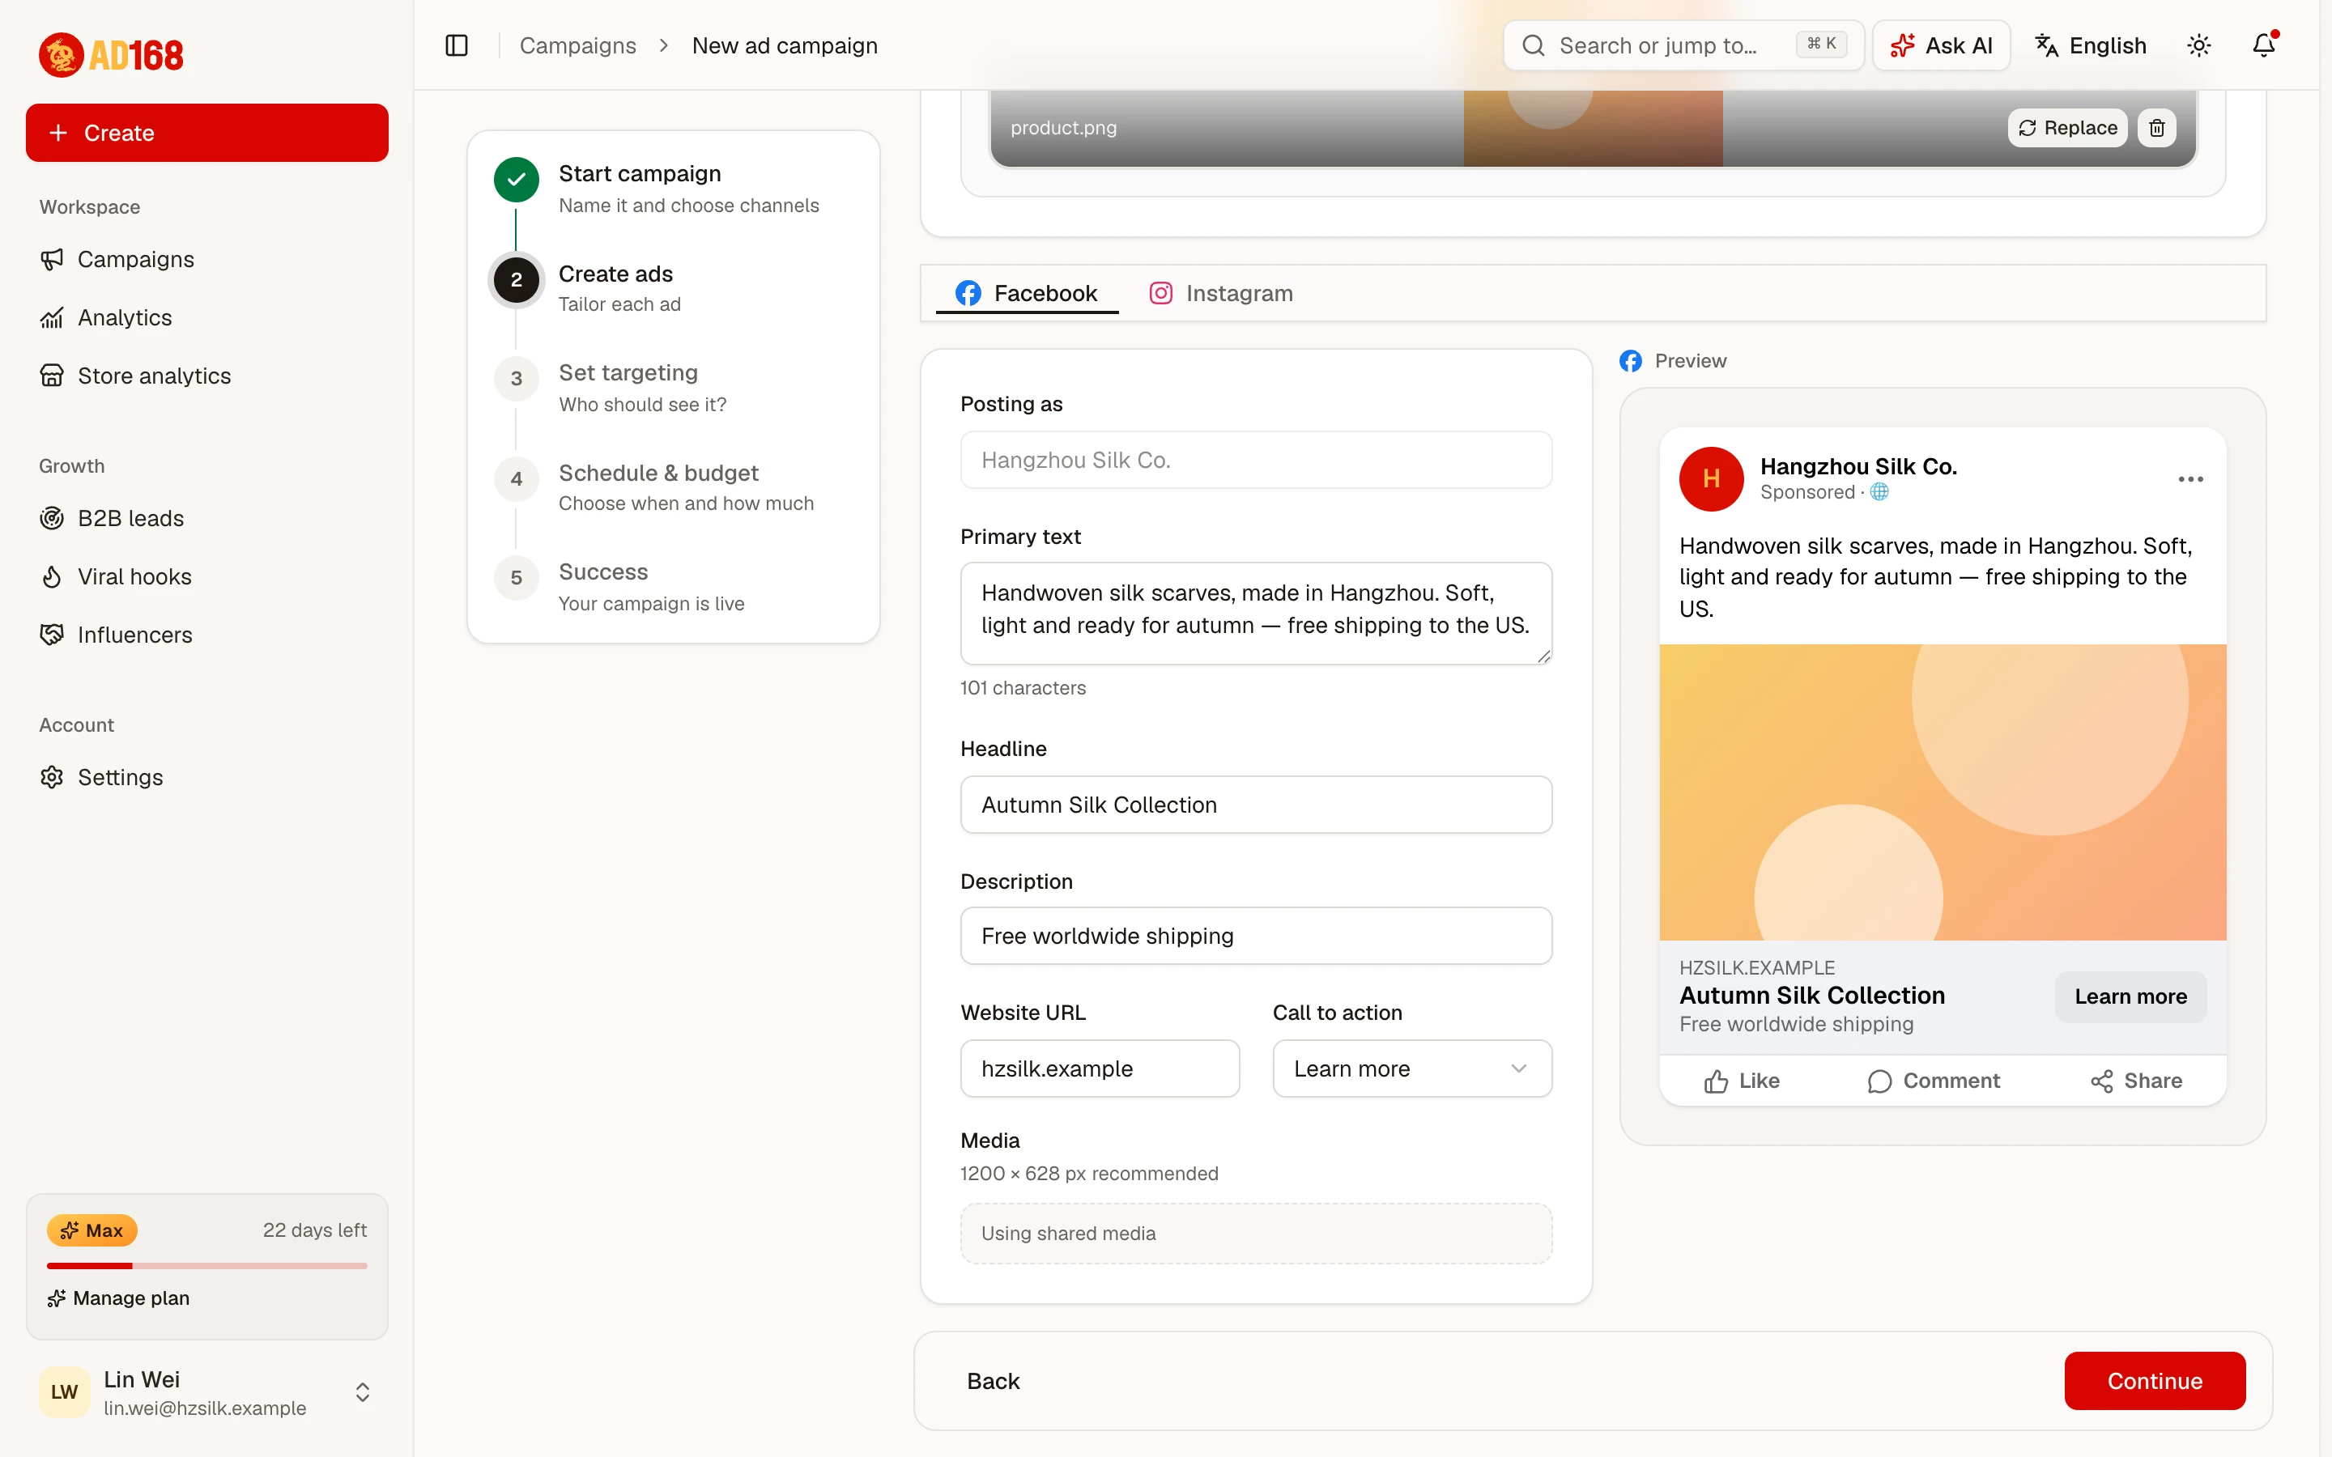Switch theme with the sun icon
The image size is (2332, 1457).
(2198, 45)
